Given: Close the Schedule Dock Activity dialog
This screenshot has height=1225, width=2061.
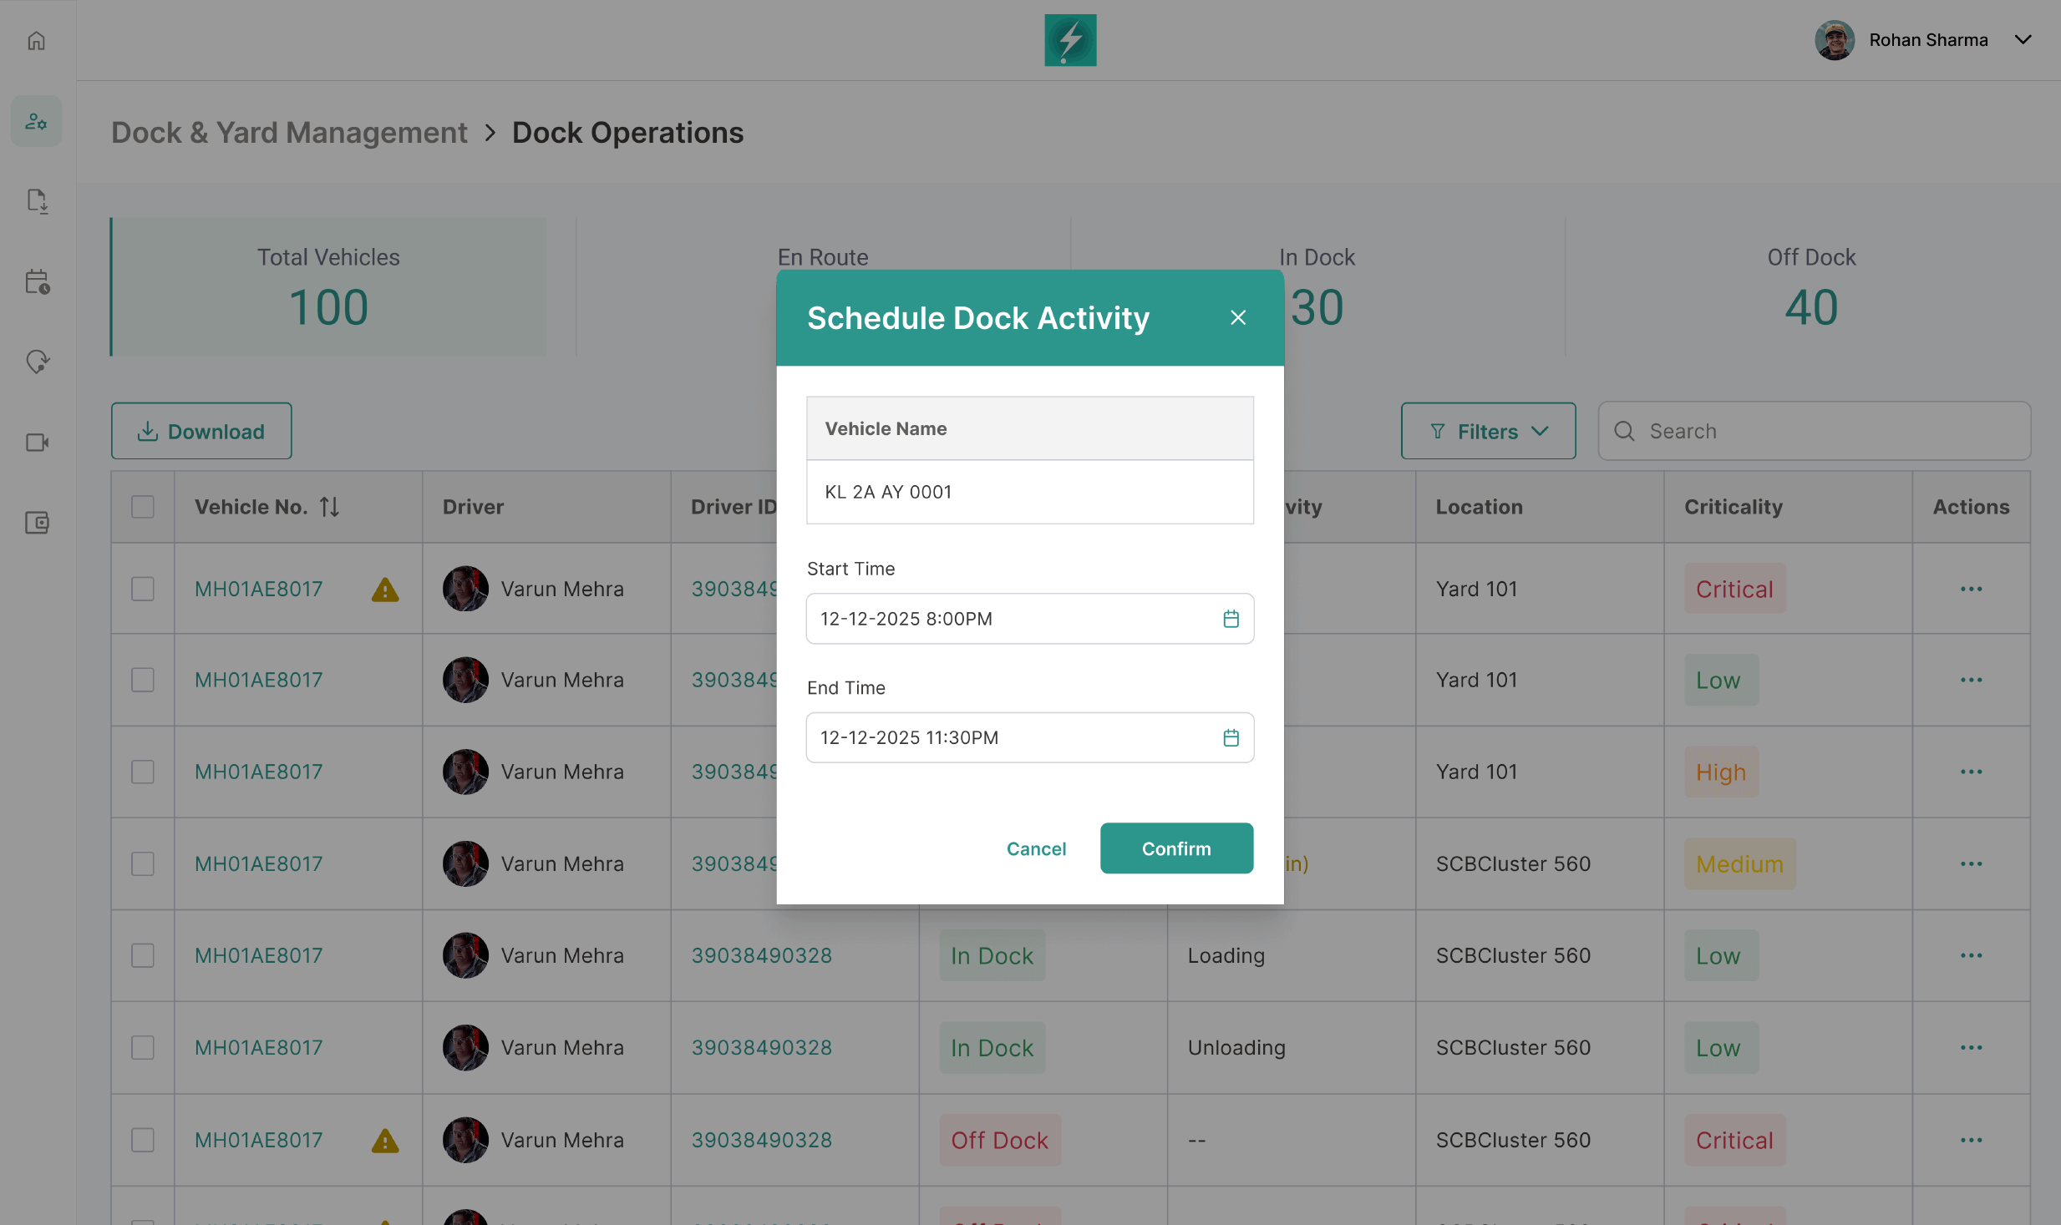Looking at the screenshot, I should point(1237,317).
